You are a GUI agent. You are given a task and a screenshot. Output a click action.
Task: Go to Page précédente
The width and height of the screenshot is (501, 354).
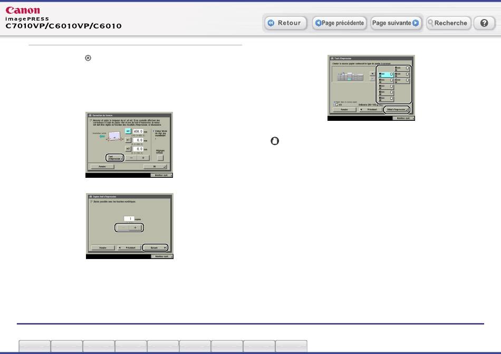pyautogui.click(x=339, y=23)
